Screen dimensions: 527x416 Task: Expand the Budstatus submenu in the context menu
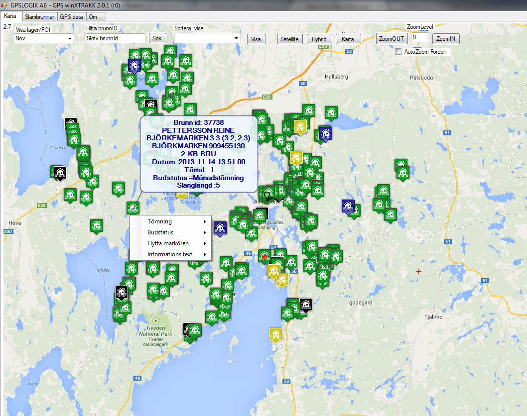pyautogui.click(x=170, y=232)
